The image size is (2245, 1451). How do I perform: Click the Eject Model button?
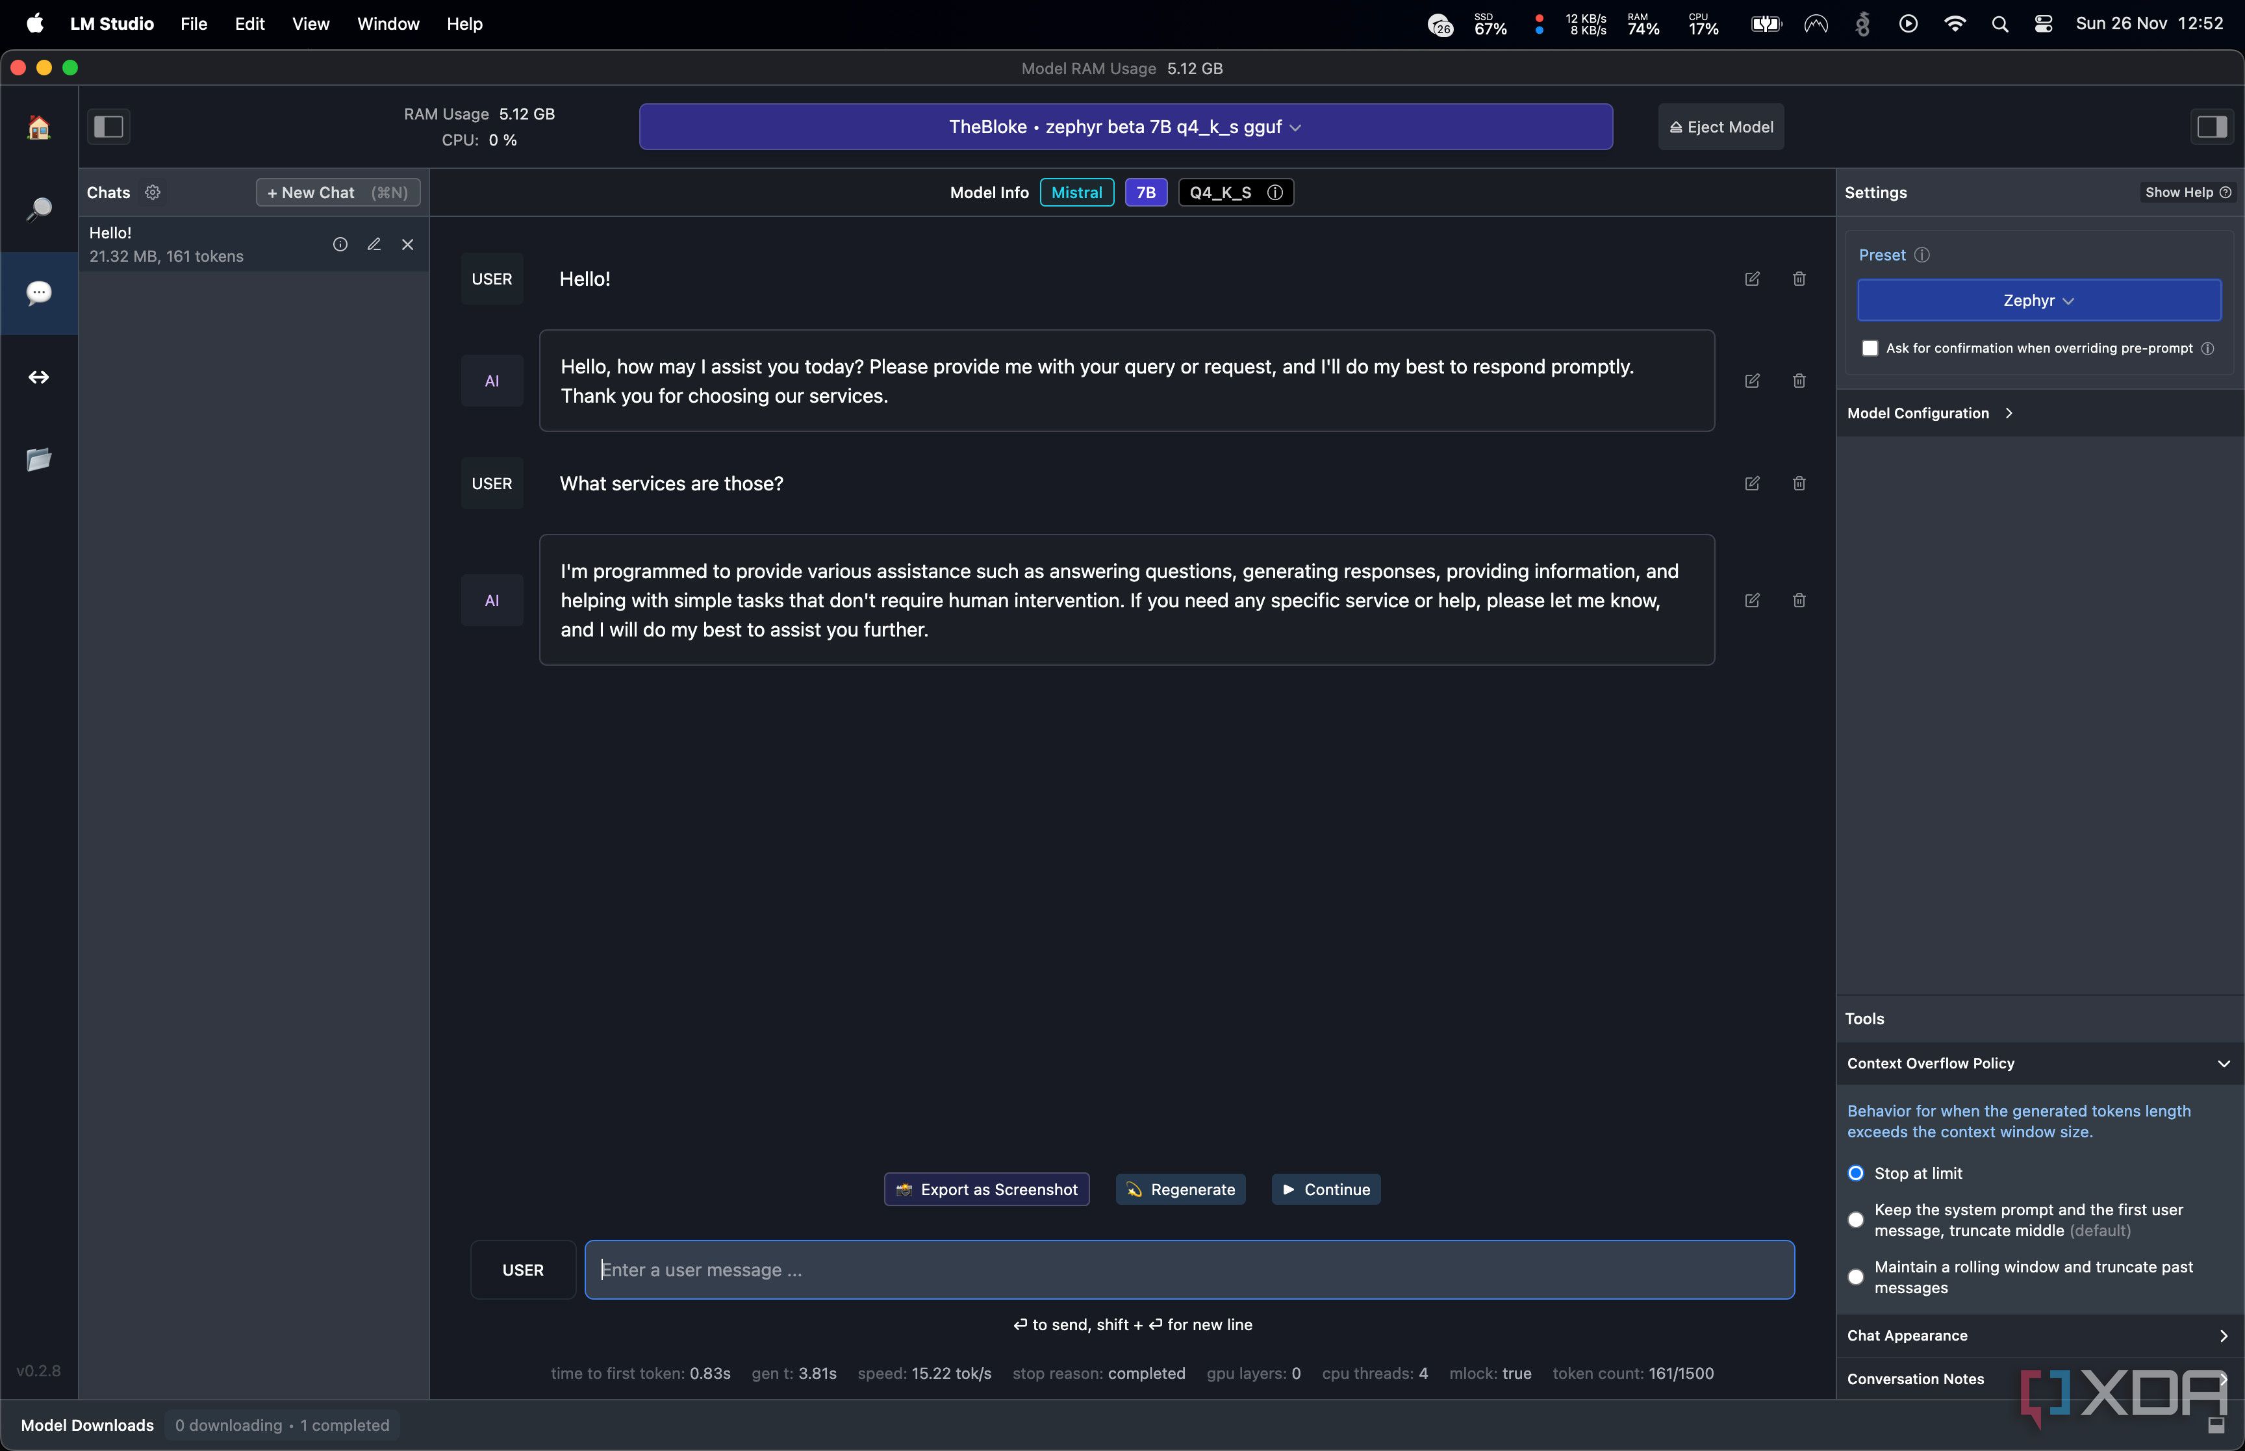1723,126
